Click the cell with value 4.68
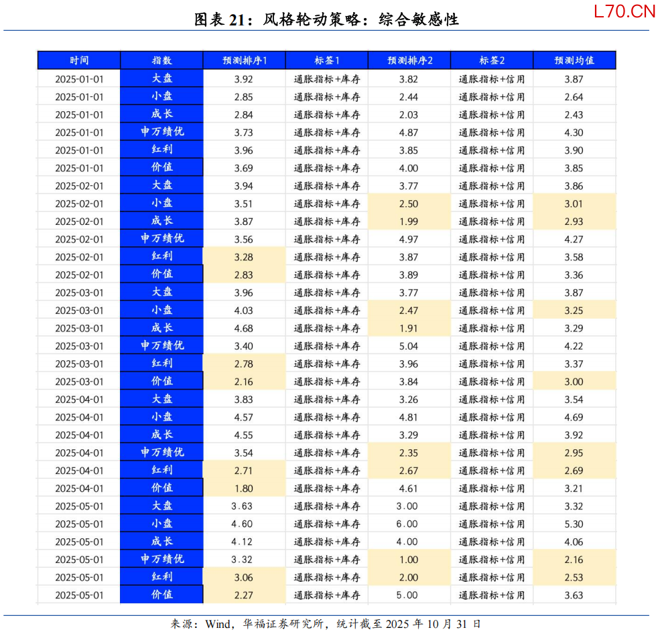658x640 pixels. pos(244,328)
